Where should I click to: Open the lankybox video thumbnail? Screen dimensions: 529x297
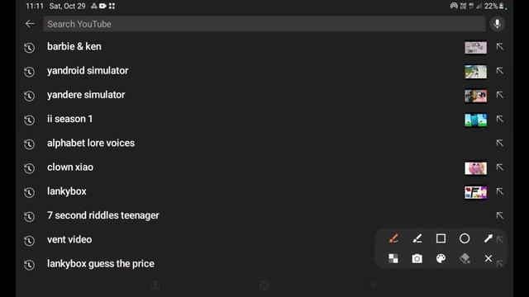(x=476, y=192)
